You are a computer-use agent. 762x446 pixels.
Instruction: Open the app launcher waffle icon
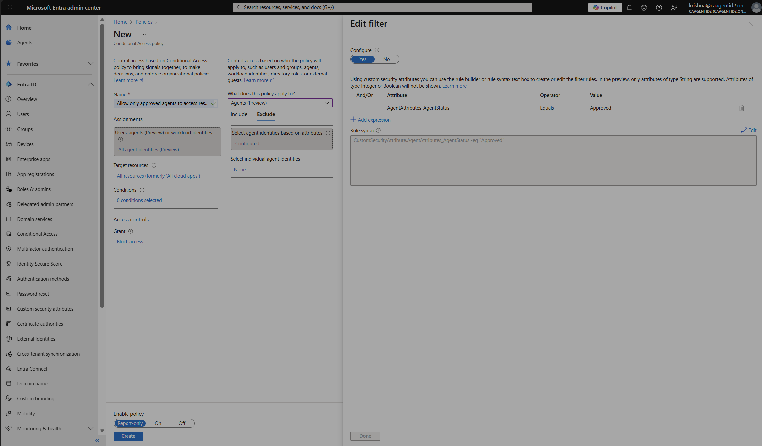coord(10,7)
